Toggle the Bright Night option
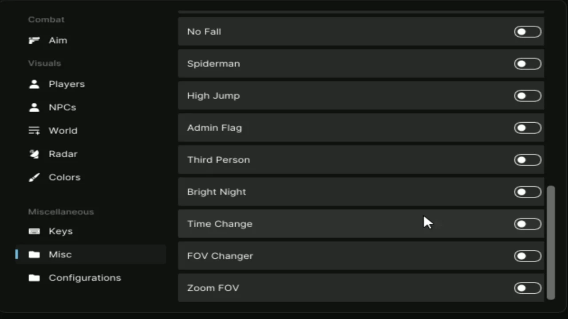The width and height of the screenshot is (568, 319). click(x=528, y=192)
